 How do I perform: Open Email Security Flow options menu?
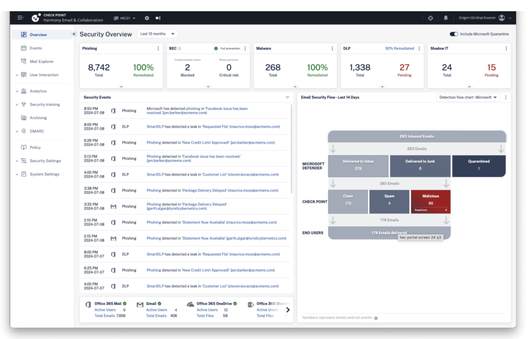tap(506, 97)
